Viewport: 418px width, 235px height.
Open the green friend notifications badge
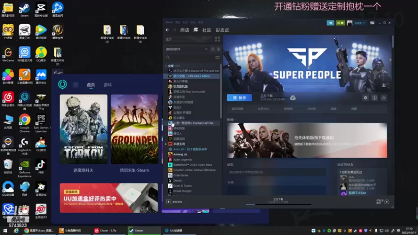pos(340,23)
